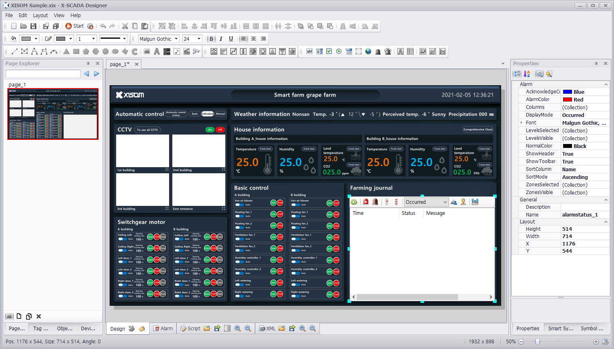Toggle right text alignment
The image size is (614, 349).
pyautogui.click(x=263, y=39)
